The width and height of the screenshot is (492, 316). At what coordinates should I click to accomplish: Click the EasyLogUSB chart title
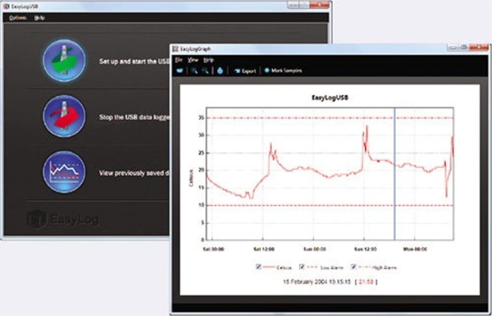tap(330, 98)
